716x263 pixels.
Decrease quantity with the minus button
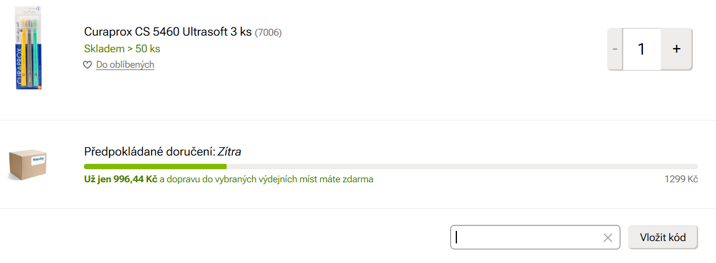[x=615, y=49]
